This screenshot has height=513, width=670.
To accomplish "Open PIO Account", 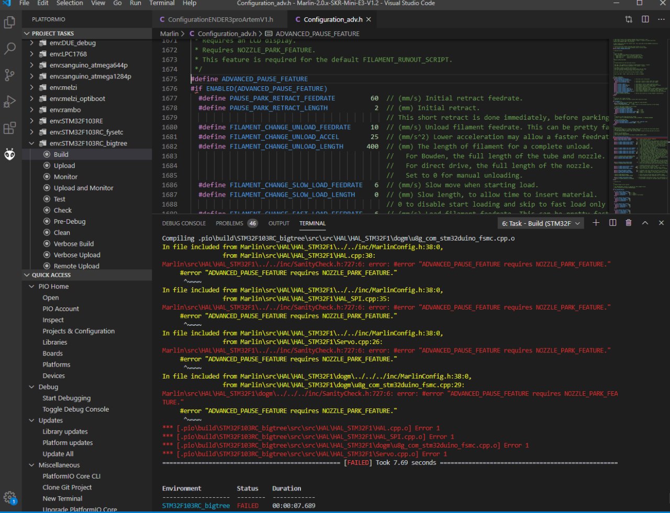I will click(61, 309).
